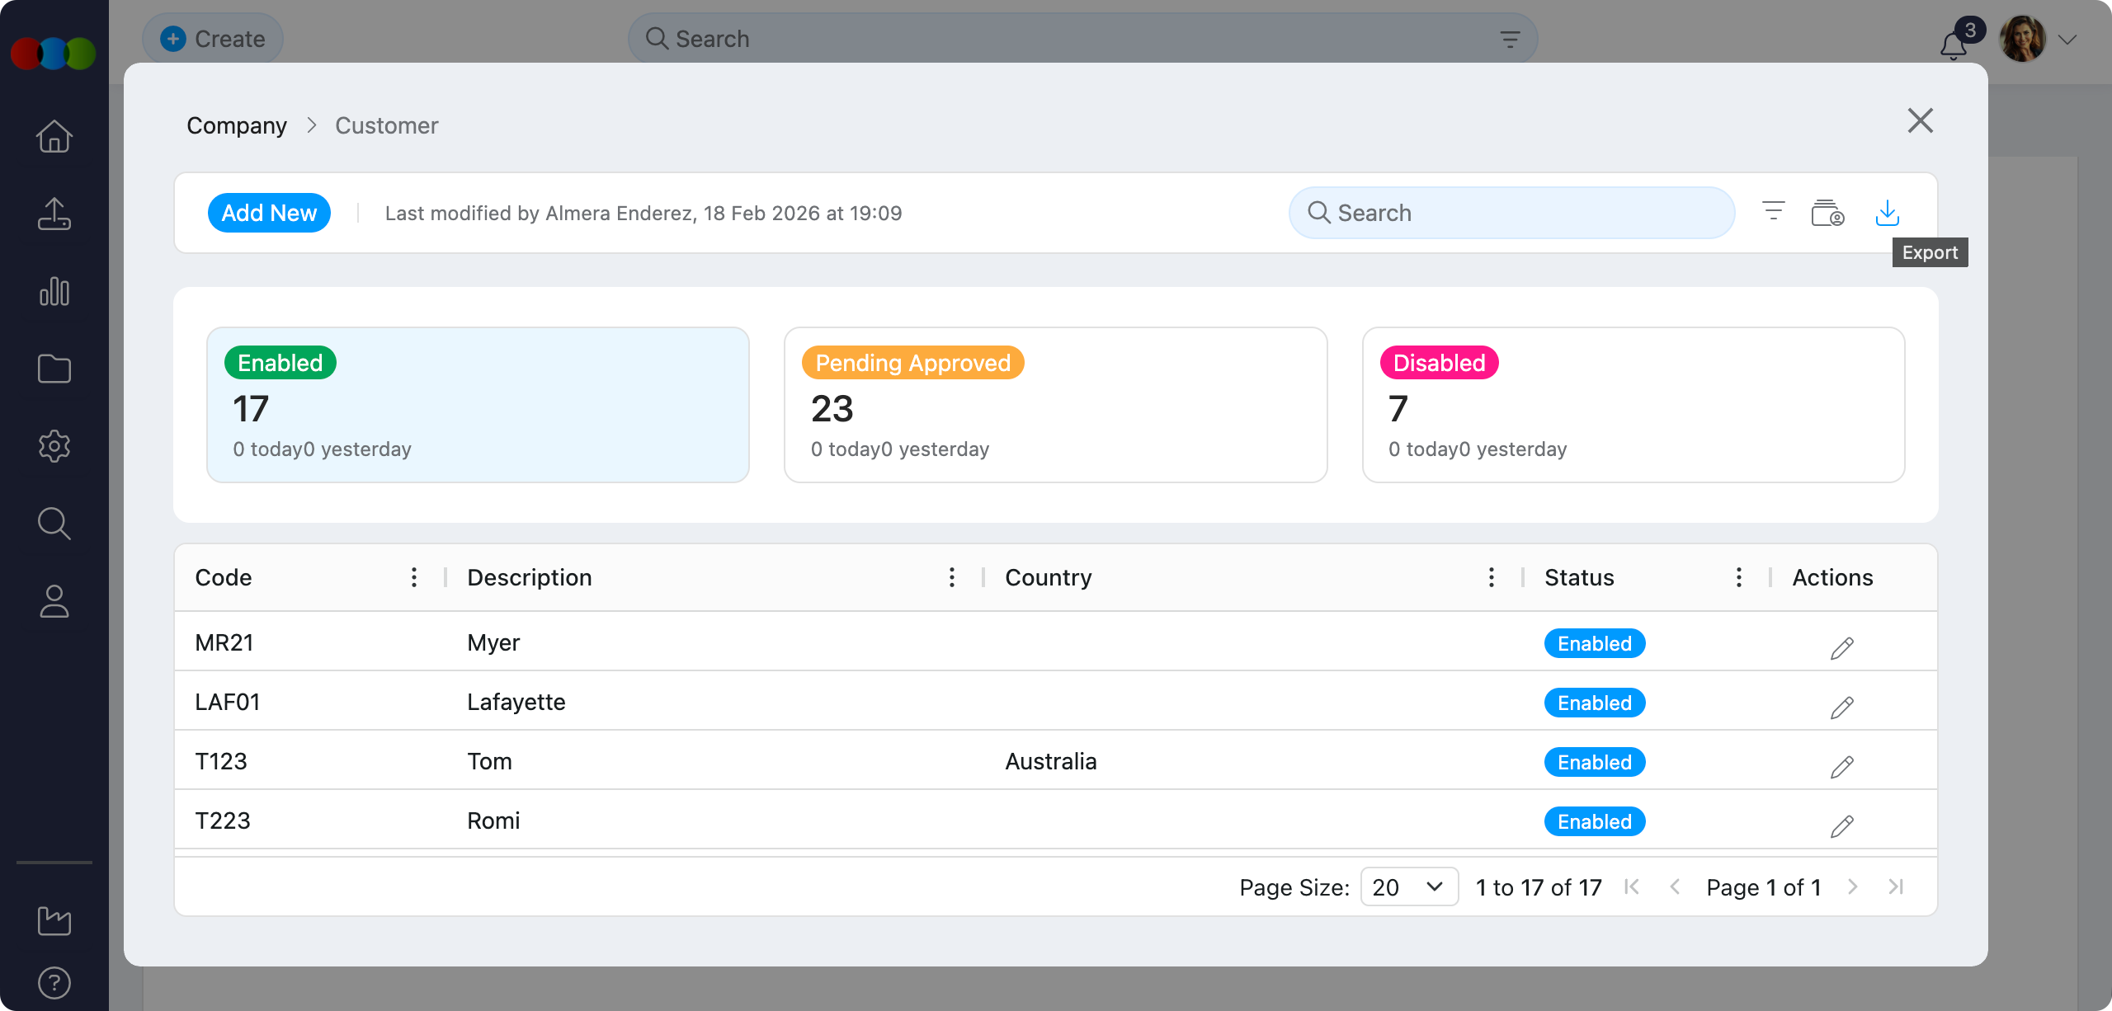Open the column settings icon beside filter

(1827, 213)
